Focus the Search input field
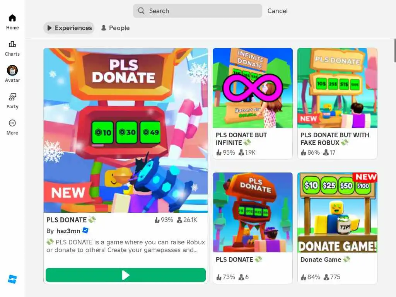 point(198,11)
